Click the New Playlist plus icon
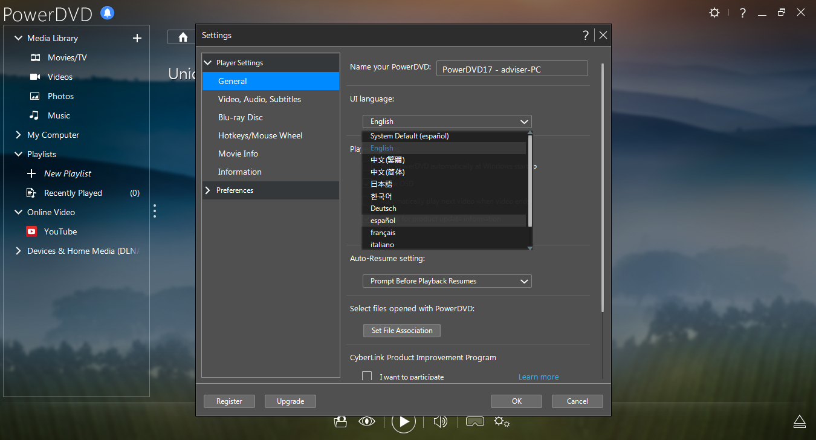This screenshot has height=440, width=816. pyautogui.click(x=31, y=173)
